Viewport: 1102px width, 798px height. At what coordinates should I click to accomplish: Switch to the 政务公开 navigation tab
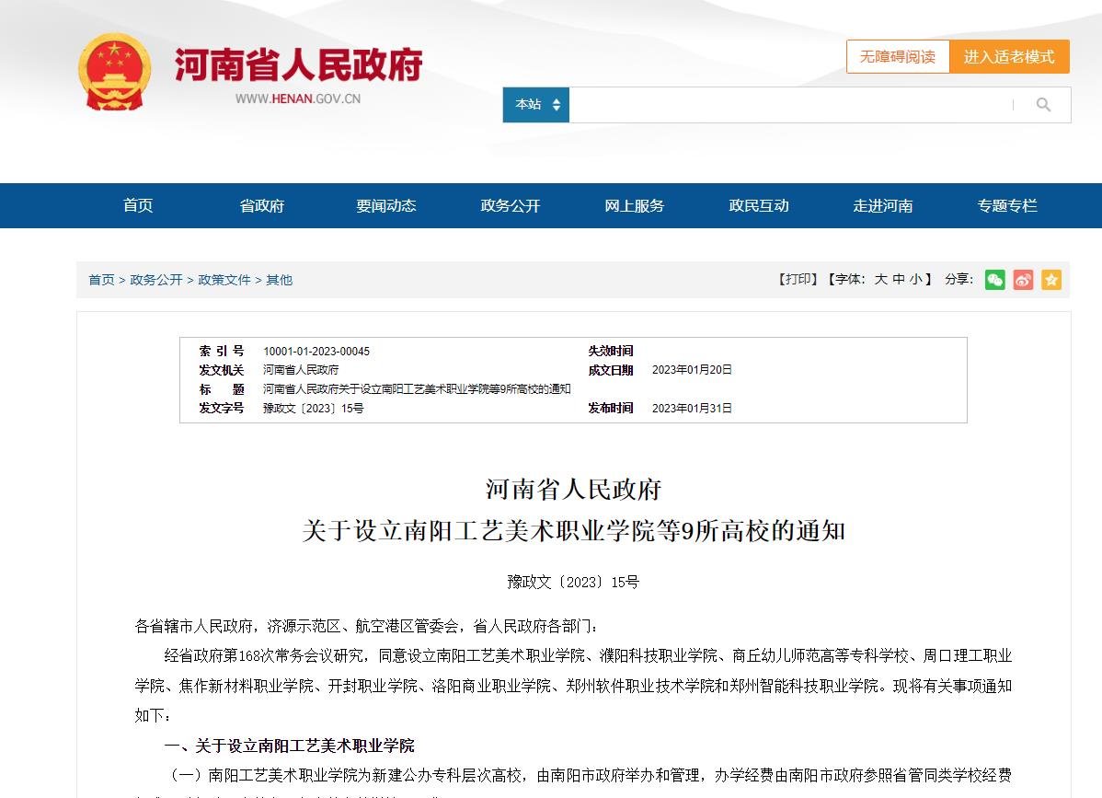point(510,205)
